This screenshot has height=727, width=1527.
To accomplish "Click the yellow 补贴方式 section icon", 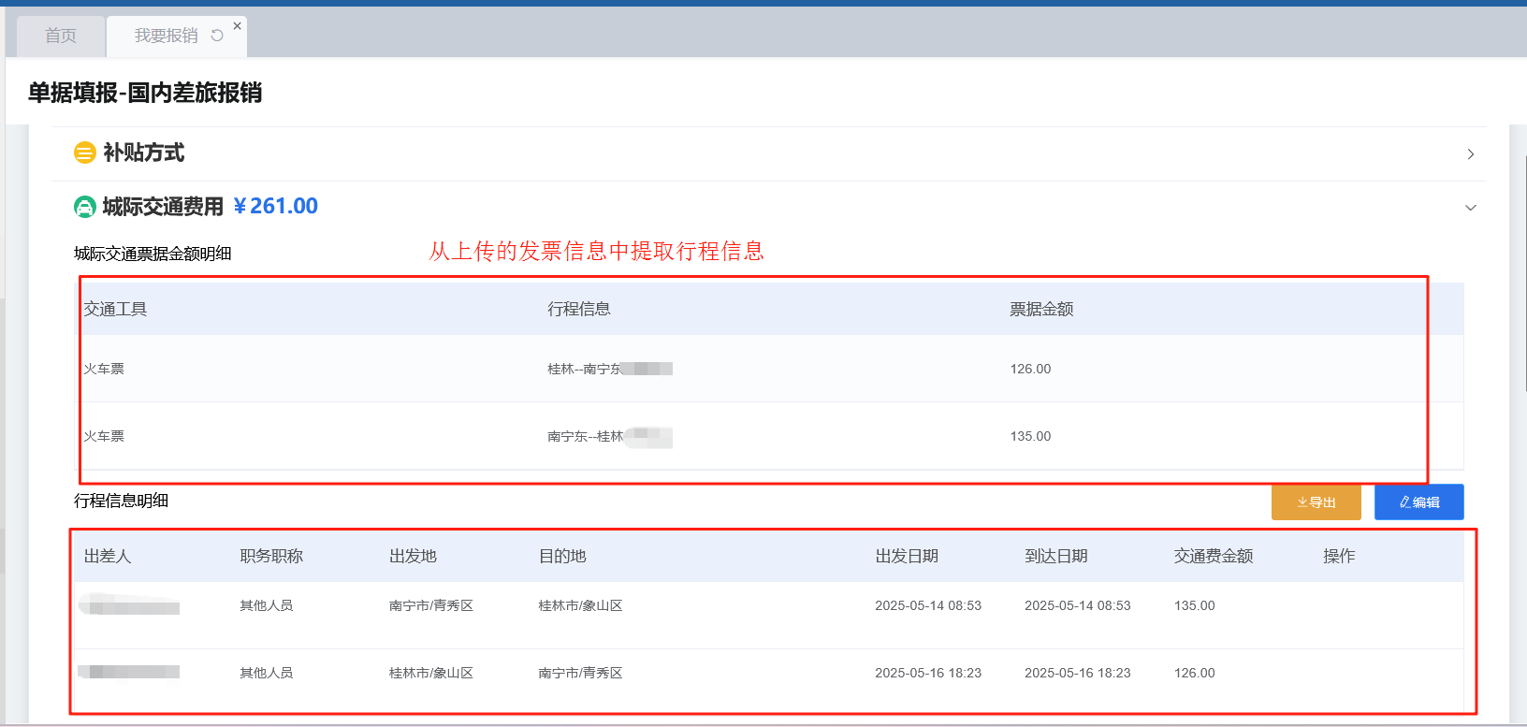I will (x=85, y=153).
